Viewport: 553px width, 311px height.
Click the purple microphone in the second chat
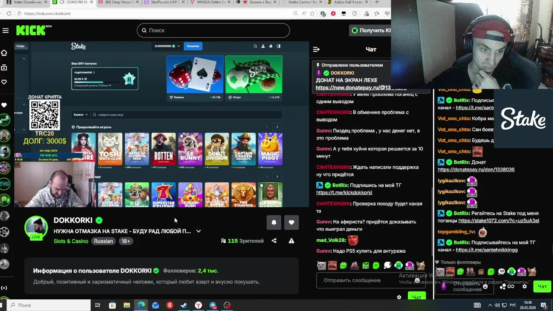444,286
